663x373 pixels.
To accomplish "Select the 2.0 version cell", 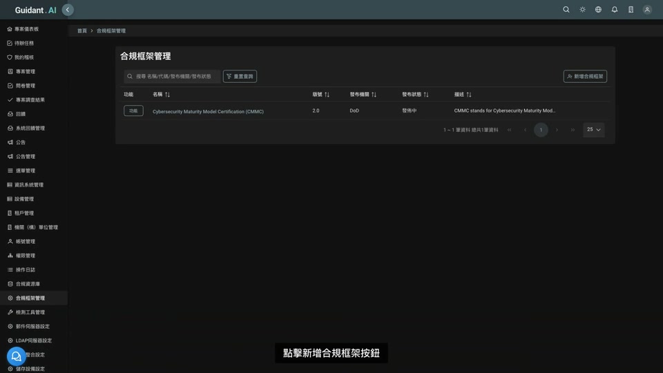I will 316,111.
